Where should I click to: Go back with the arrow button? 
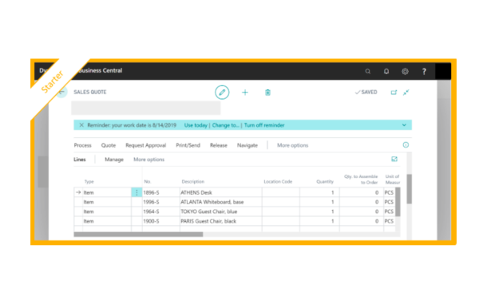61,92
